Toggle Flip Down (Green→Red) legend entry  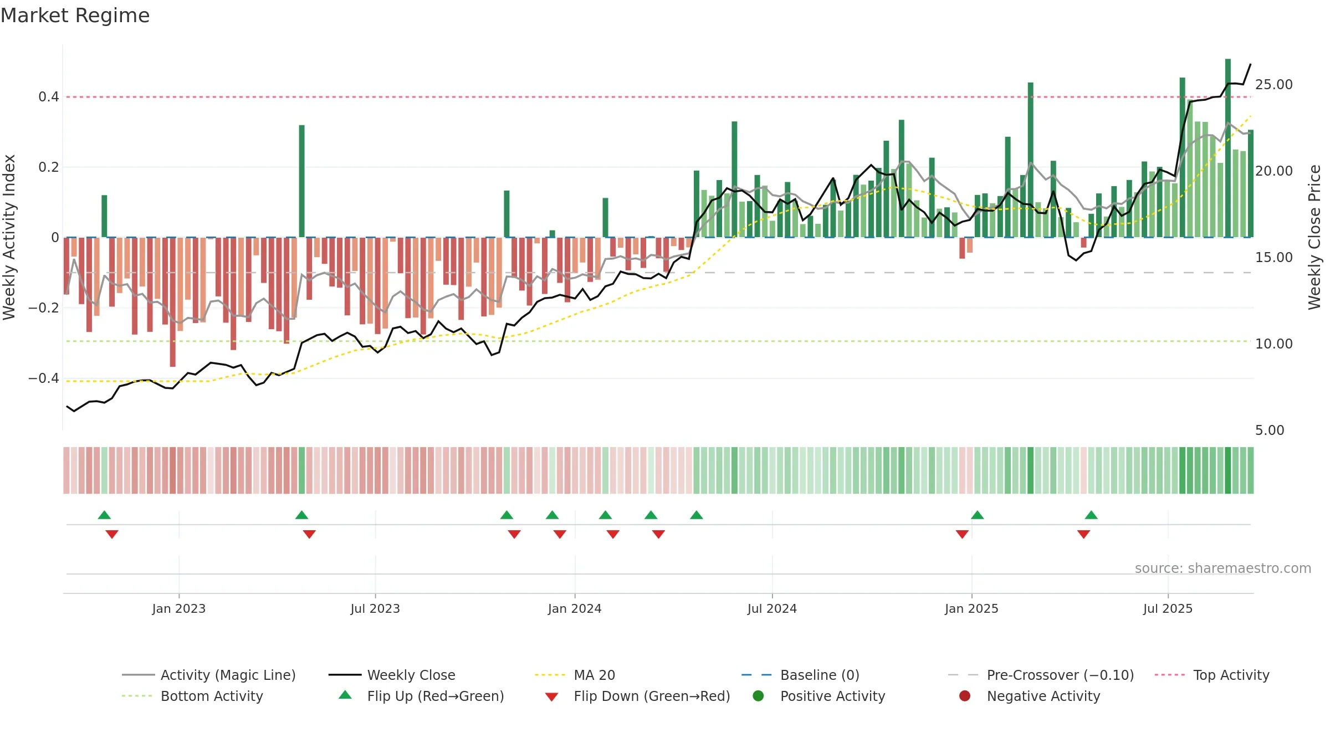point(637,696)
